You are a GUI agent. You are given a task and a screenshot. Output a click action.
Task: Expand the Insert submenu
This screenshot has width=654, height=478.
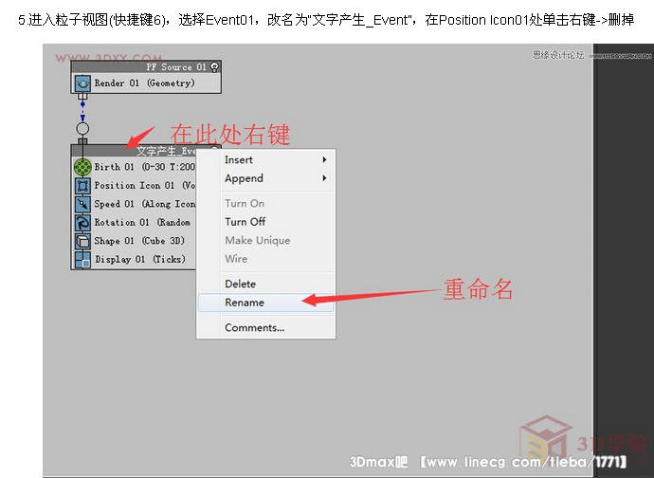tap(266, 160)
